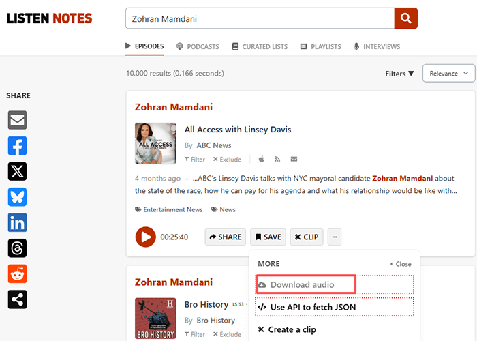Image resolution: width=477 pixels, height=341 pixels.
Task: Click the SHARE button for the episode
Action: pos(226,237)
